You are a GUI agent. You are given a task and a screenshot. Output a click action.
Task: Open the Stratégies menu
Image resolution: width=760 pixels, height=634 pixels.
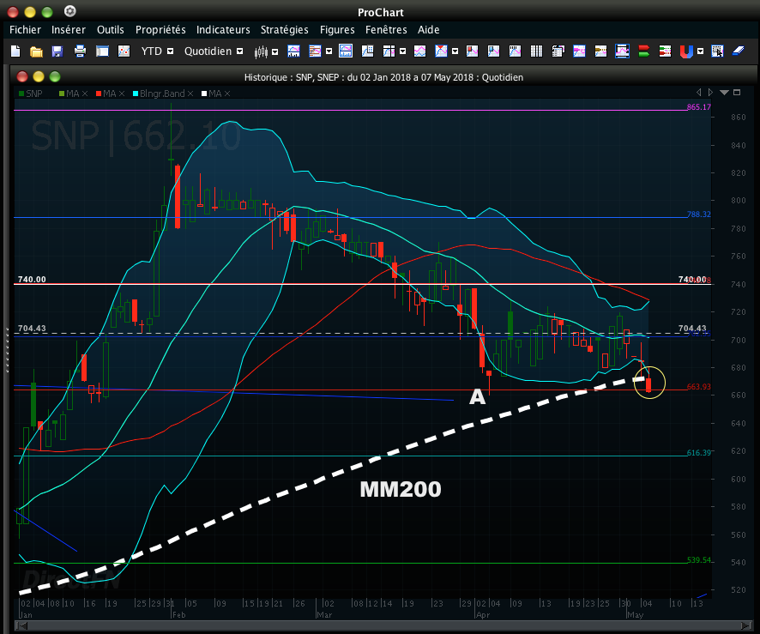285,29
